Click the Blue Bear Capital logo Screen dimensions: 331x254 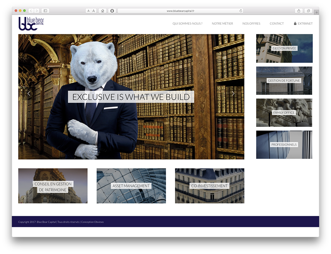(31, 24)
